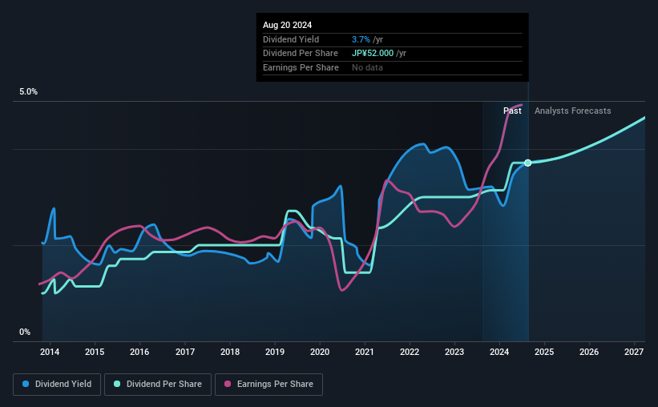Viewport: 658px width, 407px height.
Task: Click the Earnings Per Share No data row
Action: tap(393, 67)
